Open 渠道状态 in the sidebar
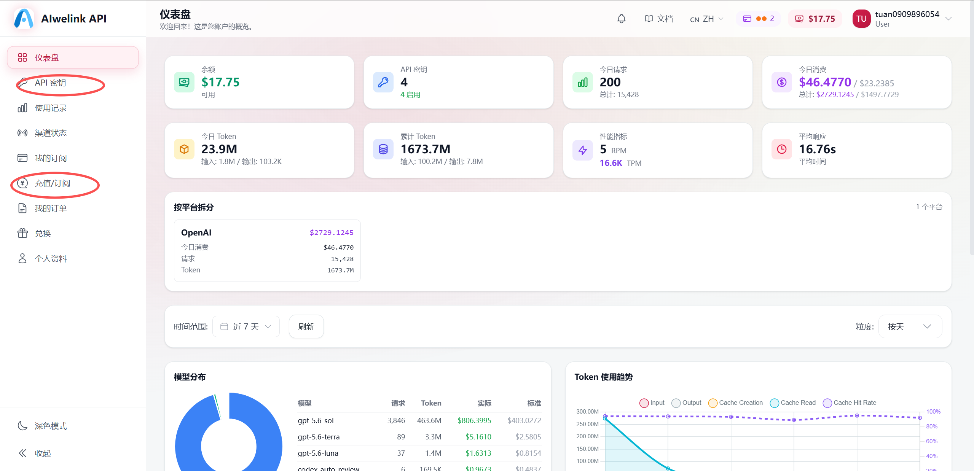This screenshot has height=471, width=974. point(73,133)
